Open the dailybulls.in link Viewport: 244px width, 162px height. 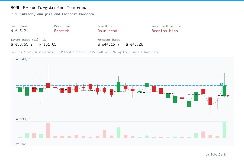[217, 154]
